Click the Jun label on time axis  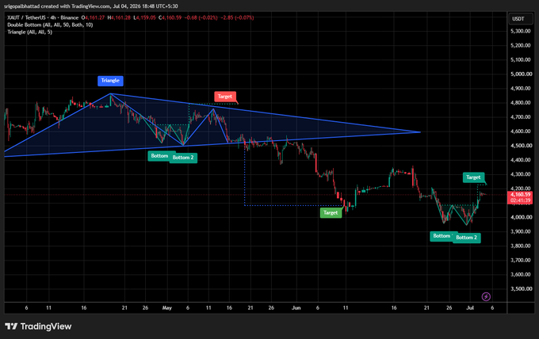coord(296,308)
